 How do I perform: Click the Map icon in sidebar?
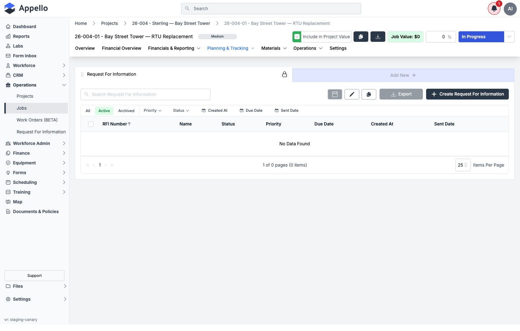pyautogui.click(x=8, y=202)
